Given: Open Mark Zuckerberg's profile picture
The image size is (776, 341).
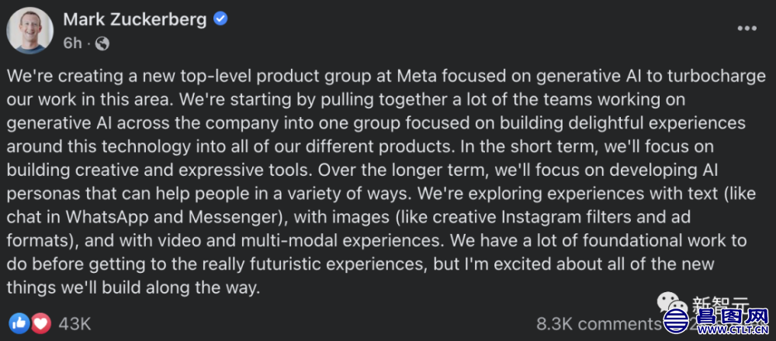Looking at the screenshot, I should [x=29, y=30].
